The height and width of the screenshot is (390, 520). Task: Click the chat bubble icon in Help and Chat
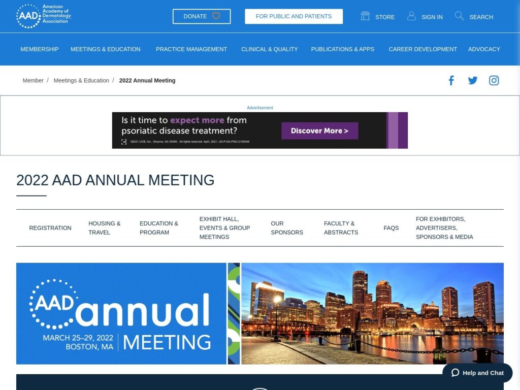[456, 372]
